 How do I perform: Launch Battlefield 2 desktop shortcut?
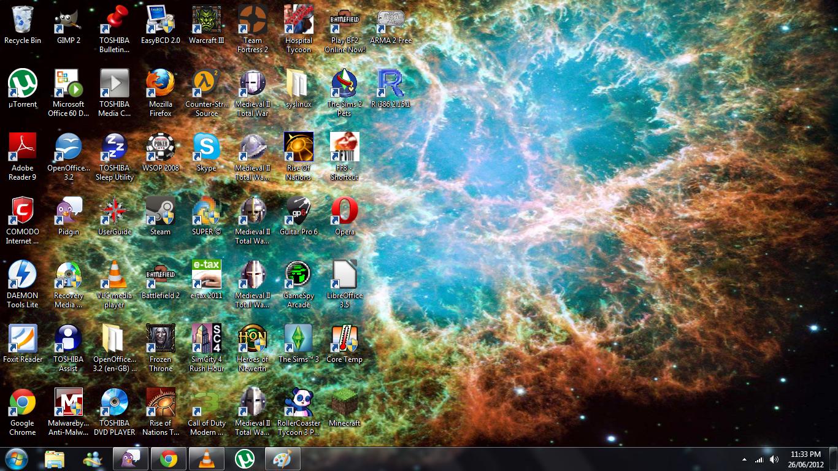coord(161,280)
